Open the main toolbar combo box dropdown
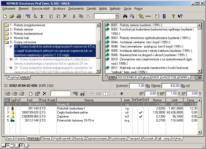The height and width of the screenshot is (149, 206). [117, 16]
